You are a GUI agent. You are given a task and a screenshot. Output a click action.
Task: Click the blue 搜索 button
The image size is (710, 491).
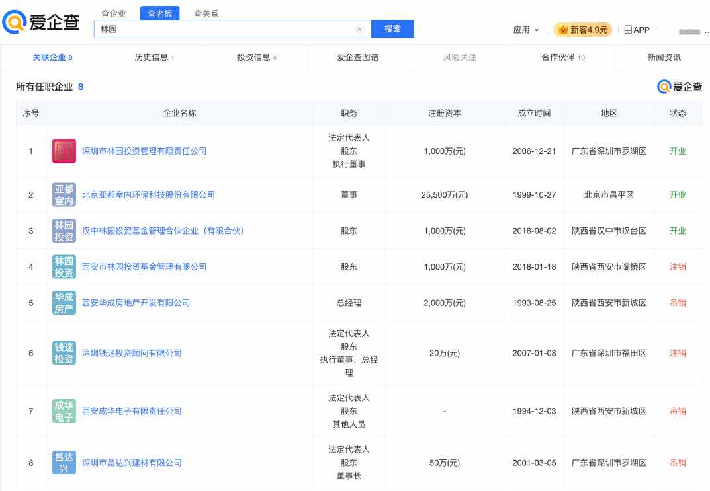392,29
